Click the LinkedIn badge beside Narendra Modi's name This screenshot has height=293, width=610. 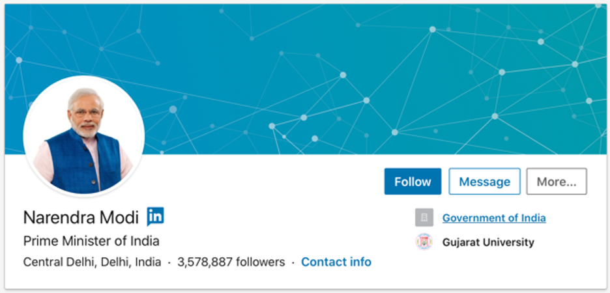click(x=155, y=216)
